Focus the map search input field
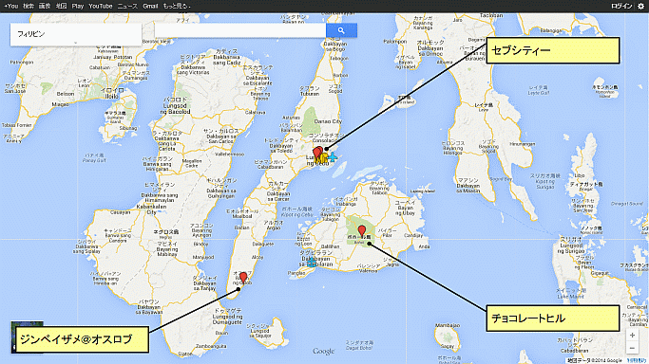 (x=240, y=30)
